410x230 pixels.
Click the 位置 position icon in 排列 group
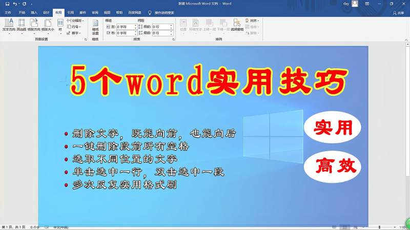coord(183,26)
